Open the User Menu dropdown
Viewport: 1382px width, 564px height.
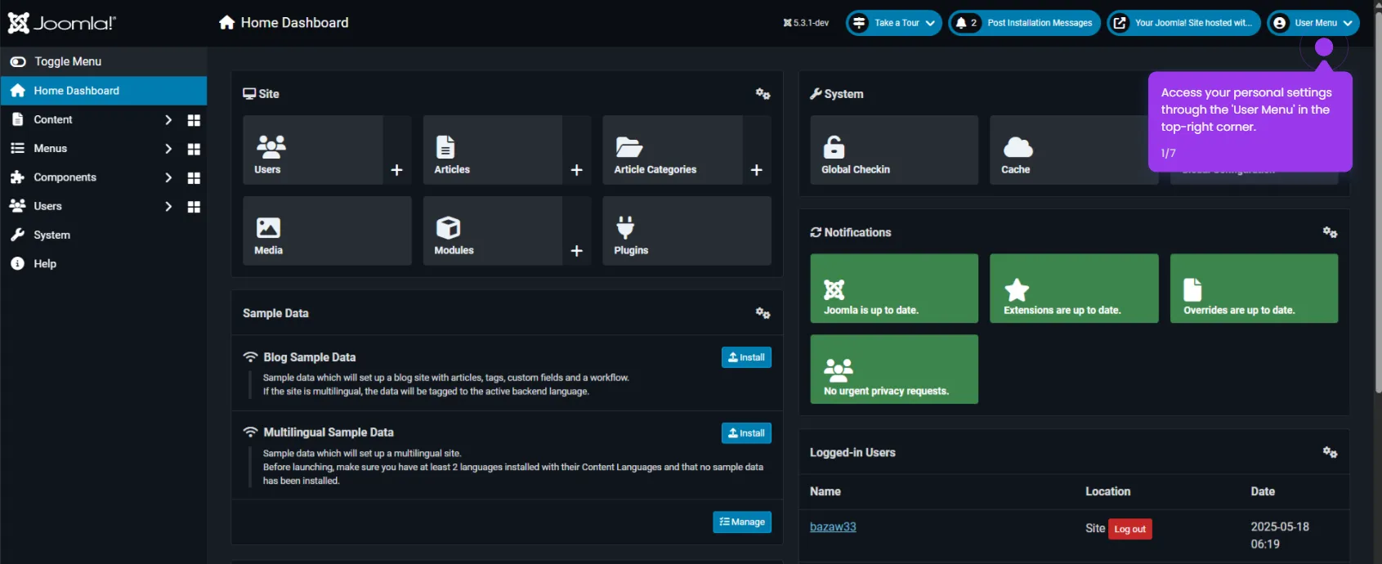pyautogui.click(x=1313, y=23)
